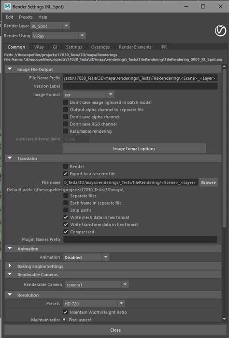Viewport: 229px width, 338px height.
Task: Click the vrscene File name field
Action: click(130, 183)
